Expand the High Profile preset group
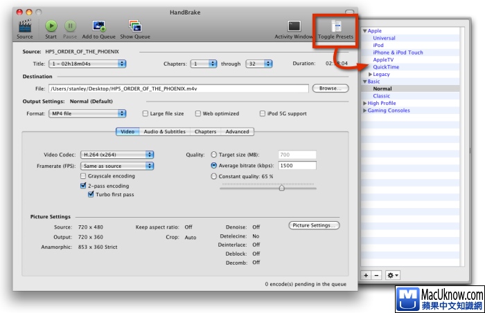The height and width of the screenshot is (313, 485). (x=365, y=104)
